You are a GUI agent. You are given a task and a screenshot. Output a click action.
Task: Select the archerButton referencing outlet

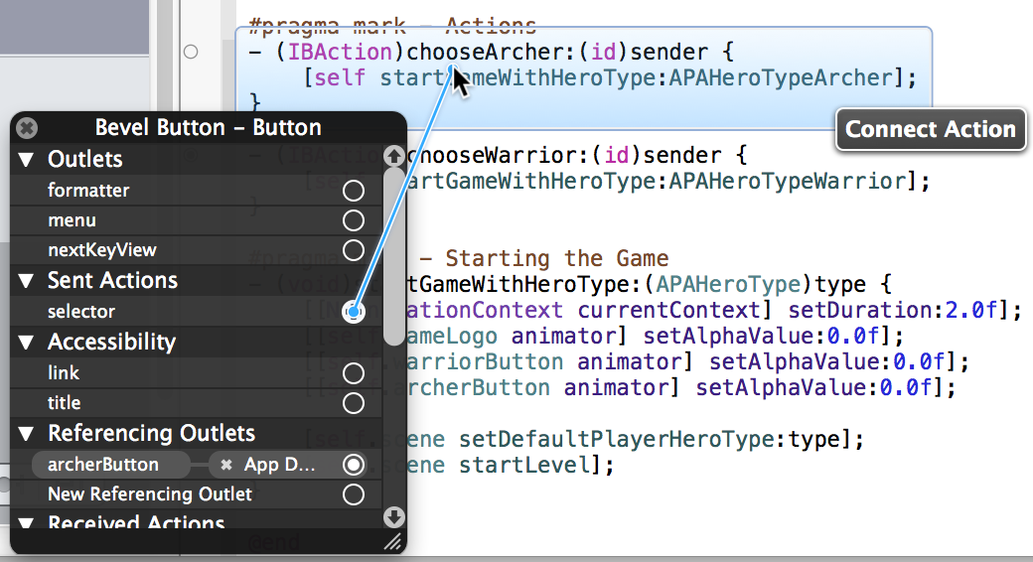click(x=110, y=465)
